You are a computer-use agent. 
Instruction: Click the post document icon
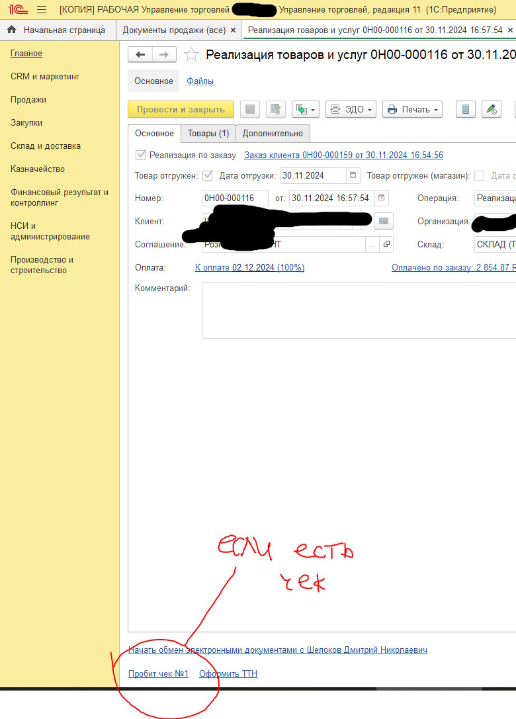pos(275,109)
